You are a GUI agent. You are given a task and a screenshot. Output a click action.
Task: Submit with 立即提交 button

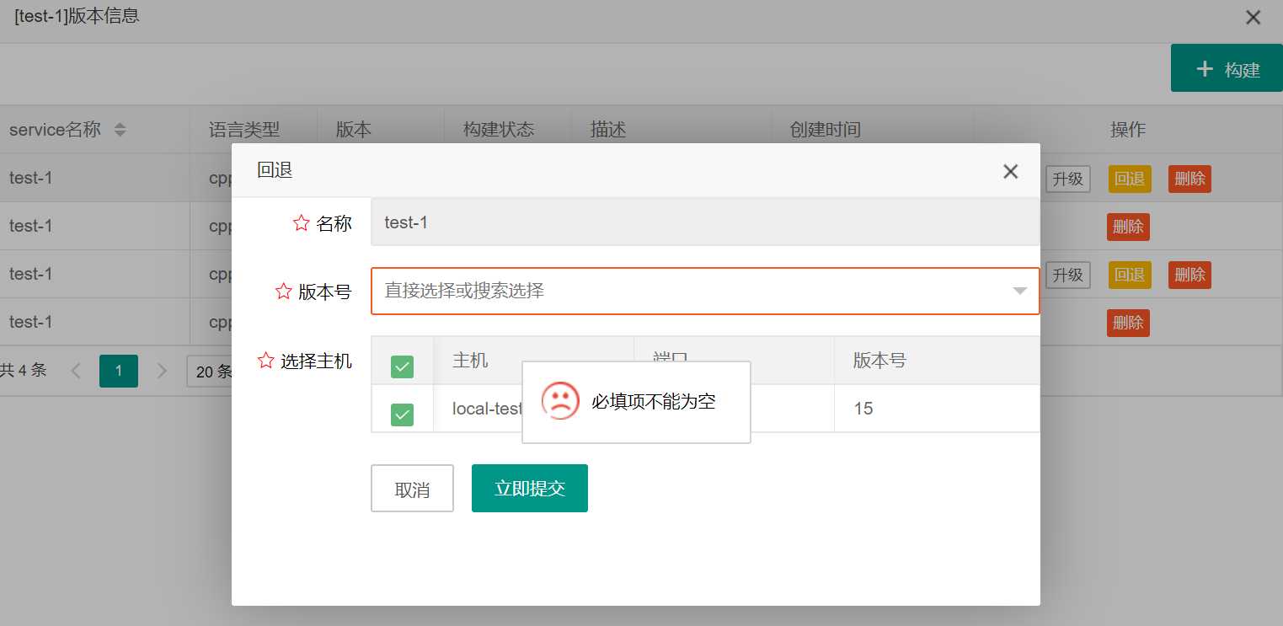(x=529, y=489)
